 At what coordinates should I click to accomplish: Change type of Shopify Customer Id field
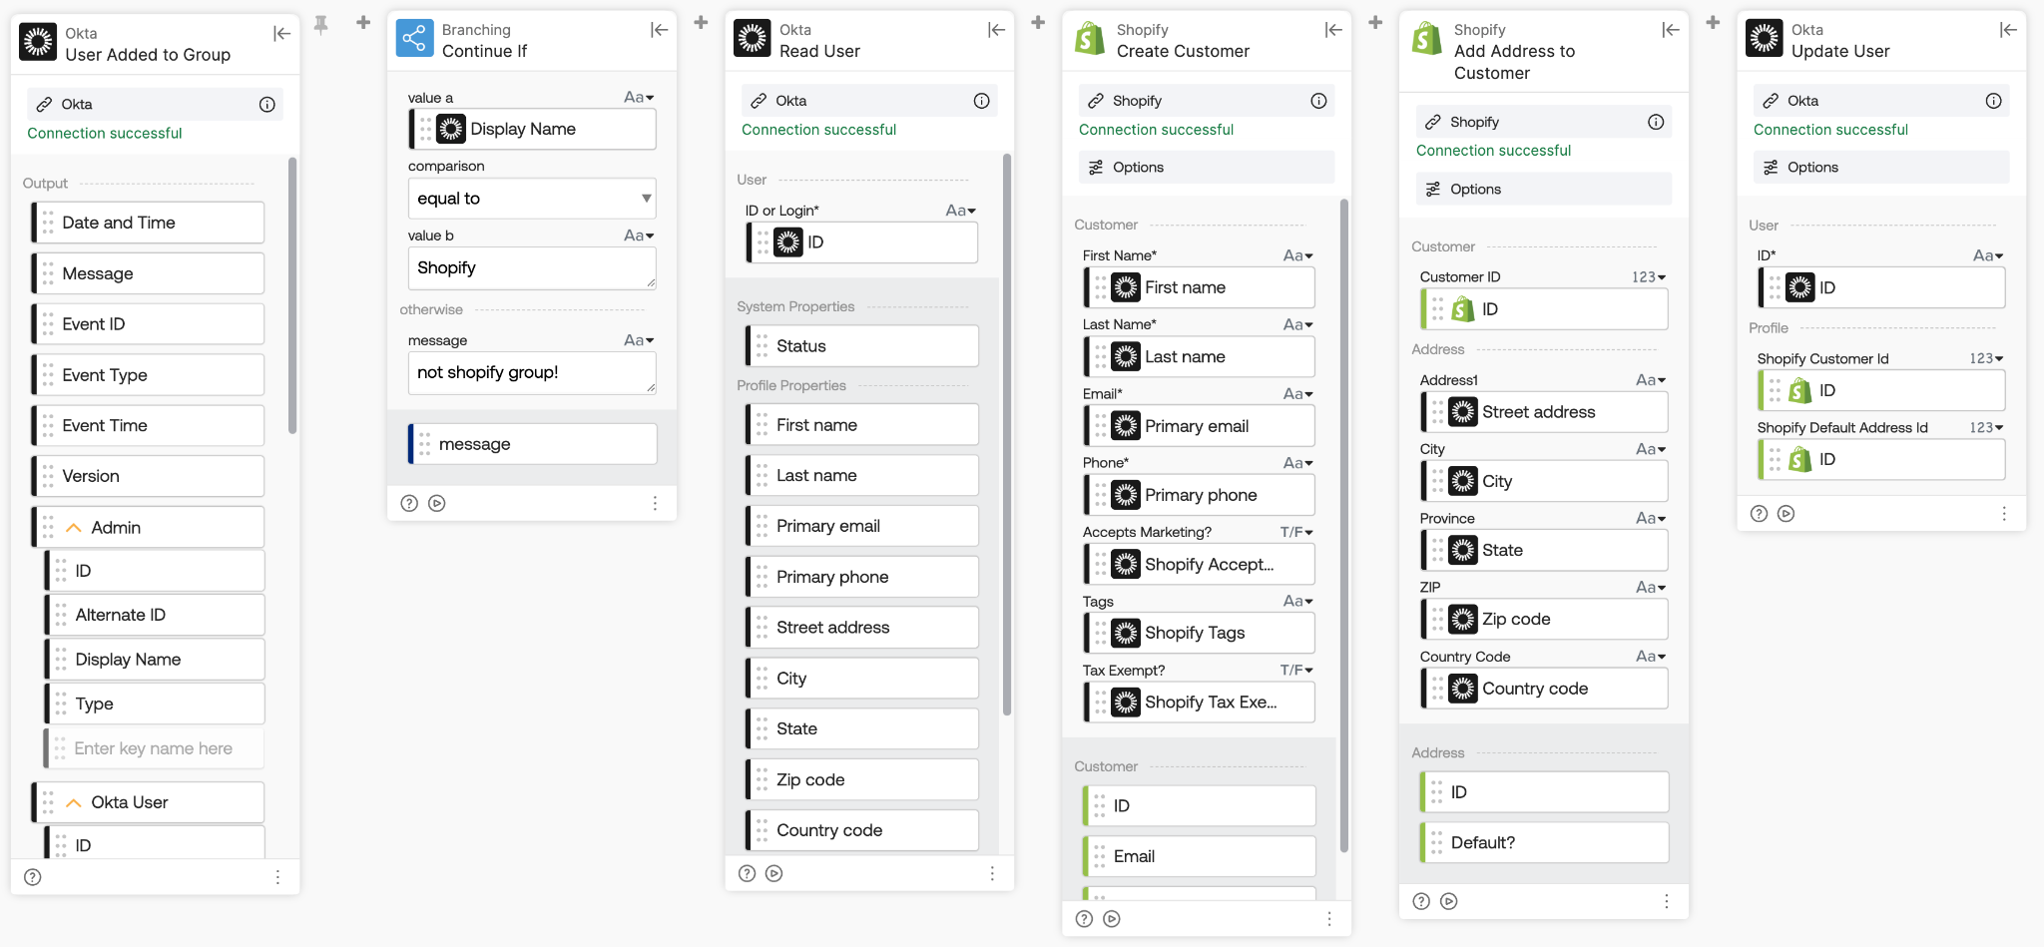click(x=1986, y=358)
